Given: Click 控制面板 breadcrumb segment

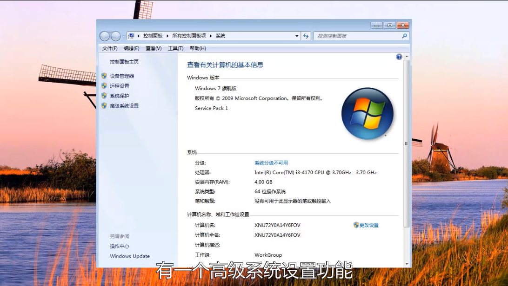Looking at the screenshot, I should click(153, 36).
